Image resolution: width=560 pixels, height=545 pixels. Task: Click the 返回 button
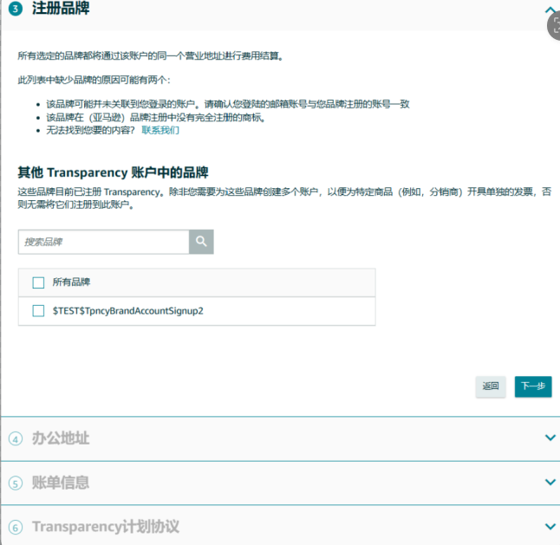(x=491, y=386)
